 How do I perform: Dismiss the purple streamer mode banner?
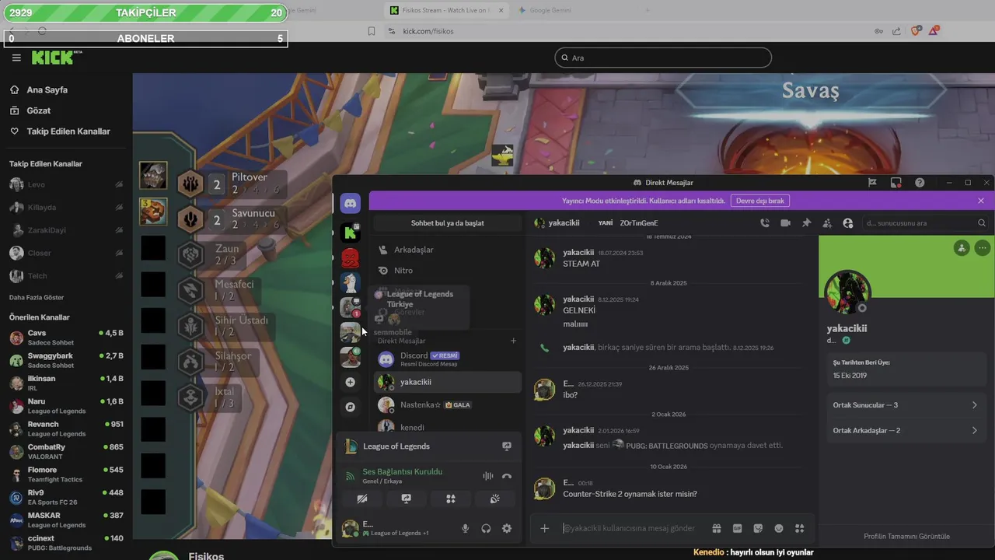[980, 201]
